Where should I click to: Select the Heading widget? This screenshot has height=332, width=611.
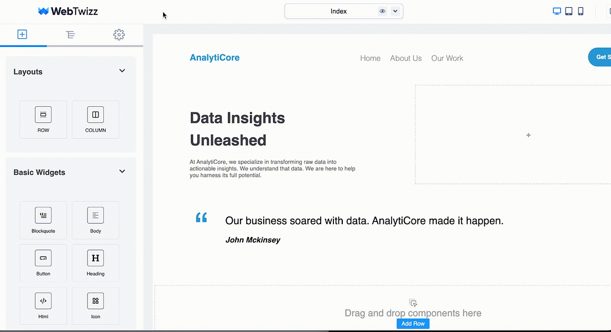coord(96,262)
